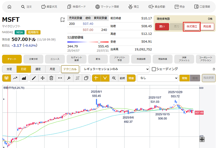Add MSFT to bookmarks with the bookmark icon
This screenshot has height=148, width=218.
point(63,20)
